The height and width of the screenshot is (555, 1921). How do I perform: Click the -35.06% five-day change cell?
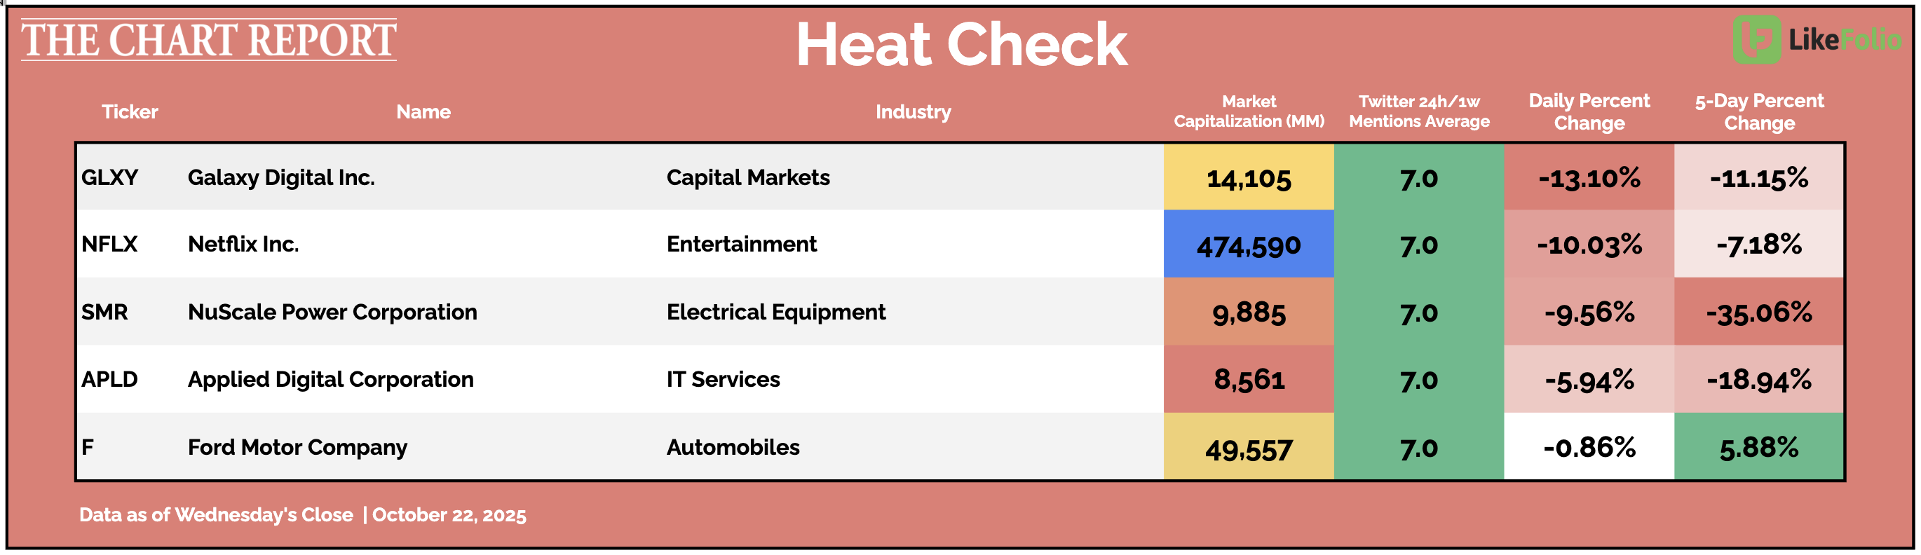(x=1758, y=312)
